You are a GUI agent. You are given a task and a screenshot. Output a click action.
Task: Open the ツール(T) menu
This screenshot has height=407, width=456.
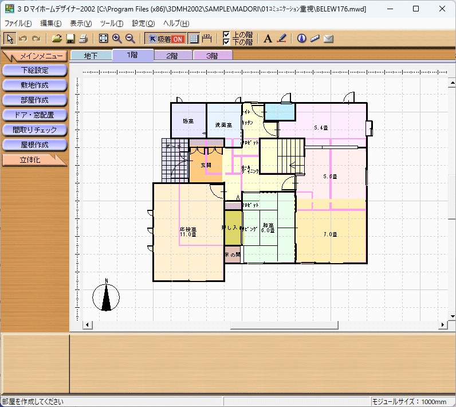tap(111, 23)
